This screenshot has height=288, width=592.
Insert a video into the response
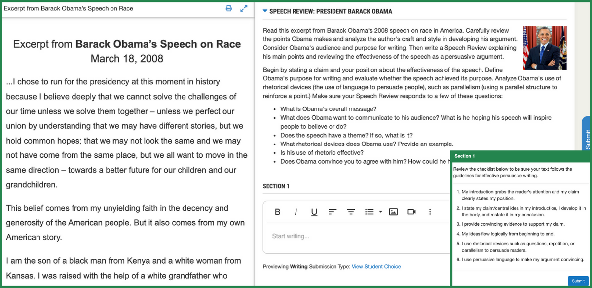[x=411, y=212]
